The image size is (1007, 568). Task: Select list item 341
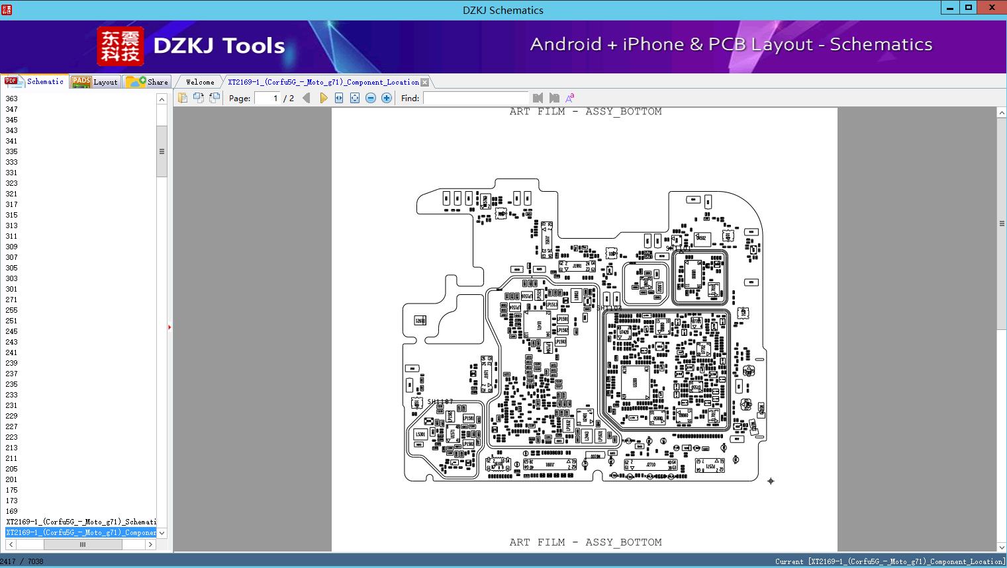12,141
